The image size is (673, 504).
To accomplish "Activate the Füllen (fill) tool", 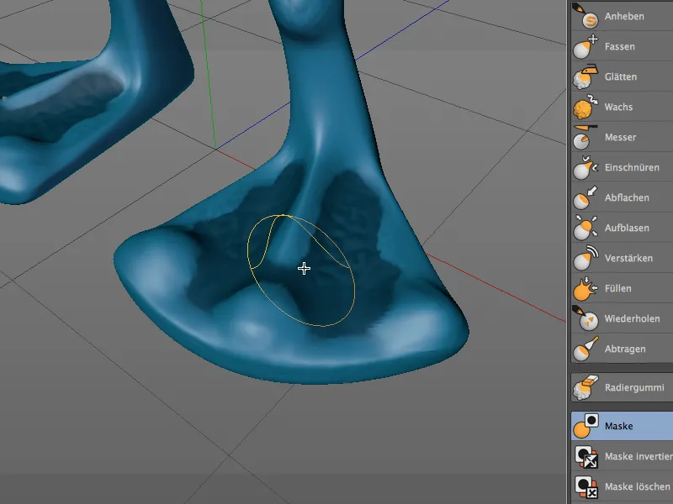I will (x=618, y=288).
